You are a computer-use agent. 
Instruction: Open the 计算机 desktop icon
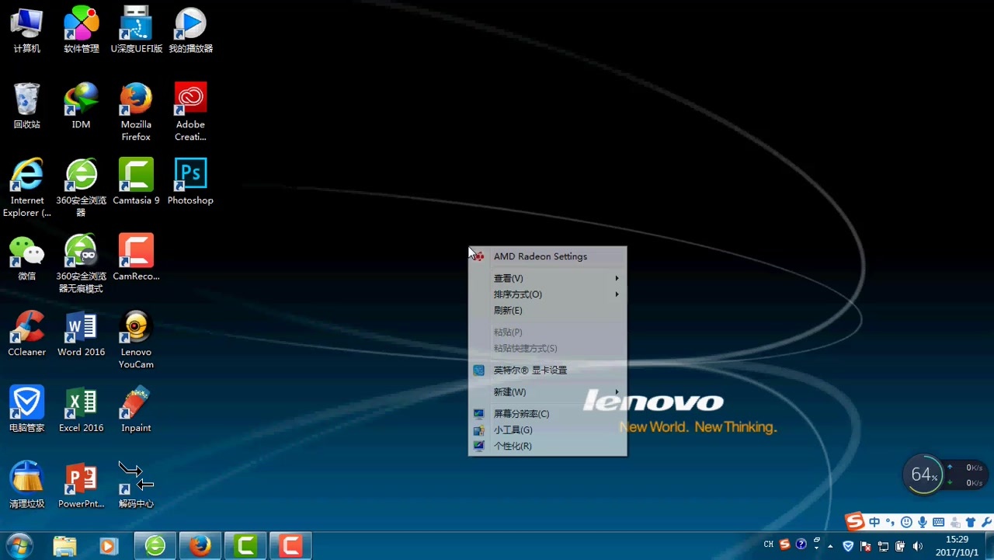pos(26,31)
